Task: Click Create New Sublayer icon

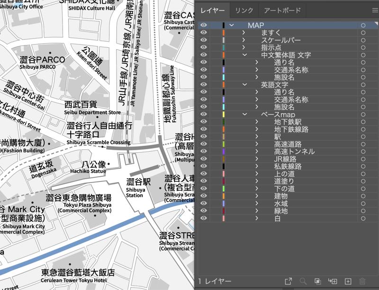Action: 333,281
